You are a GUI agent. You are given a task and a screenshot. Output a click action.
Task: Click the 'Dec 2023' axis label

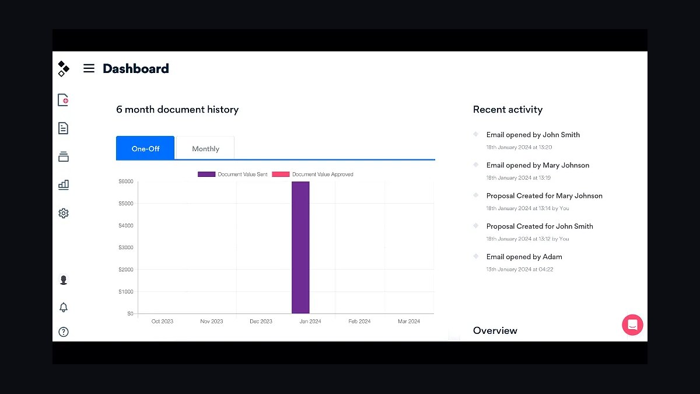coord(261,322)
